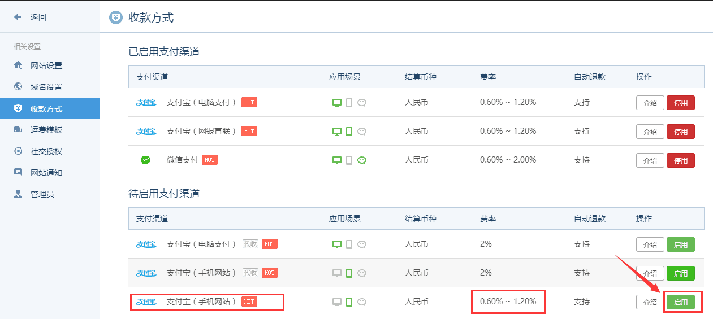Click the green monitor icon in 微信支付 row

click(x=336, y=160)
